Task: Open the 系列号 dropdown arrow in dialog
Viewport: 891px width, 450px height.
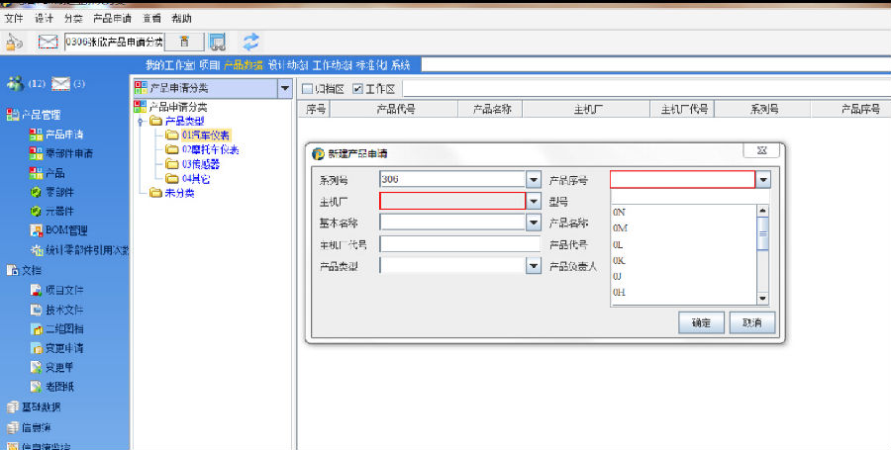Action: 533,180
